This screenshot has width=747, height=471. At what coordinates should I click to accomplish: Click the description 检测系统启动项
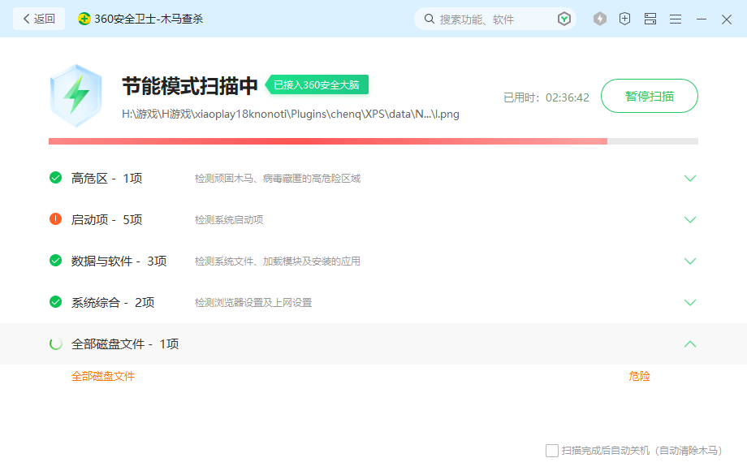point(229,219)
